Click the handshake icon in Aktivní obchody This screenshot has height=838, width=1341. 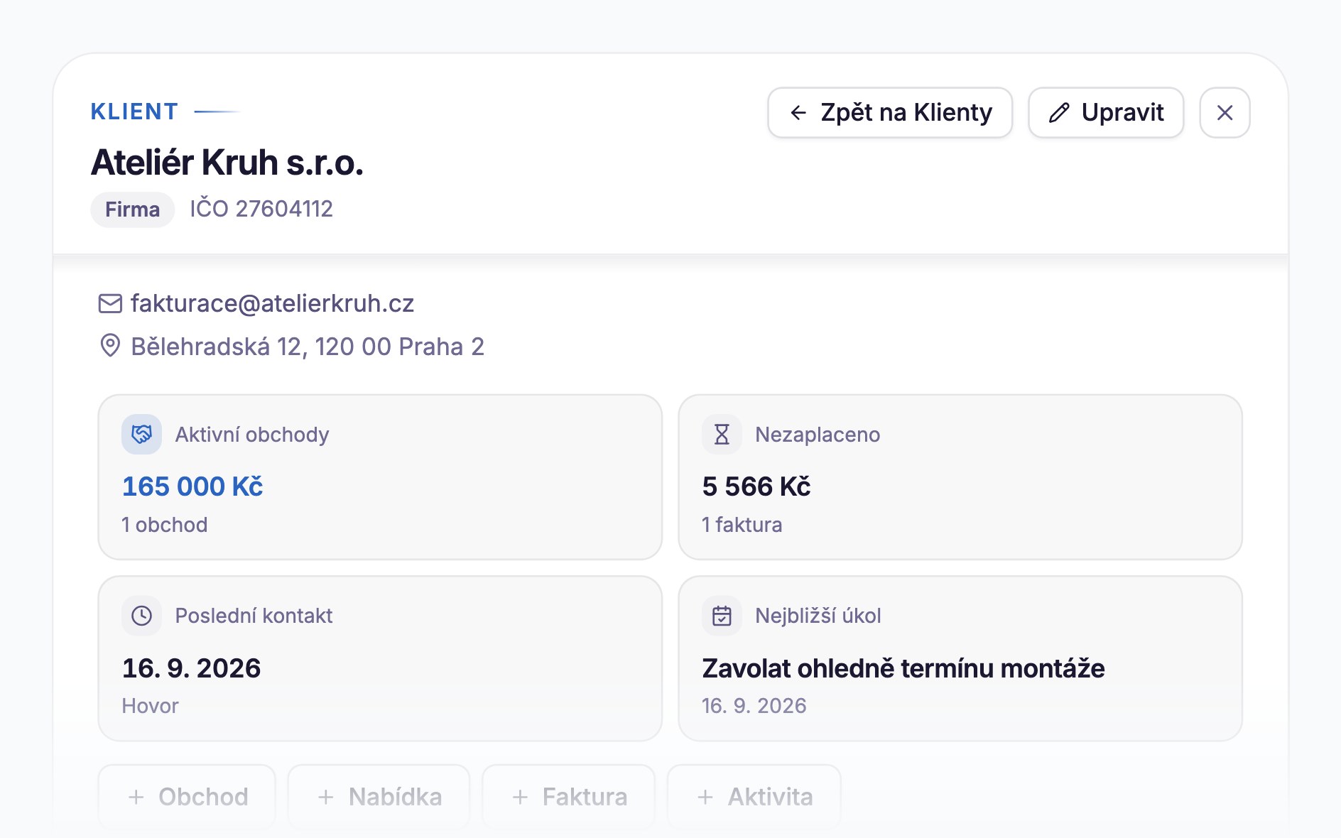141,434
